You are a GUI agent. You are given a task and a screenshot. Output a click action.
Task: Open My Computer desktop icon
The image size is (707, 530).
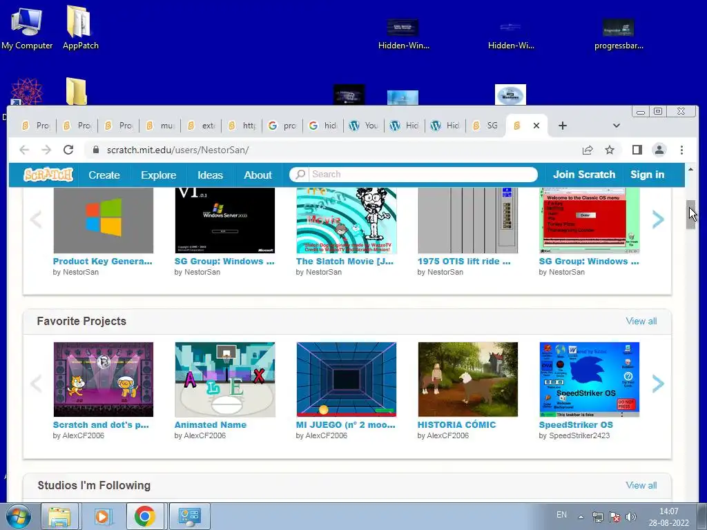pyautogui.click(x=27, y=28)
